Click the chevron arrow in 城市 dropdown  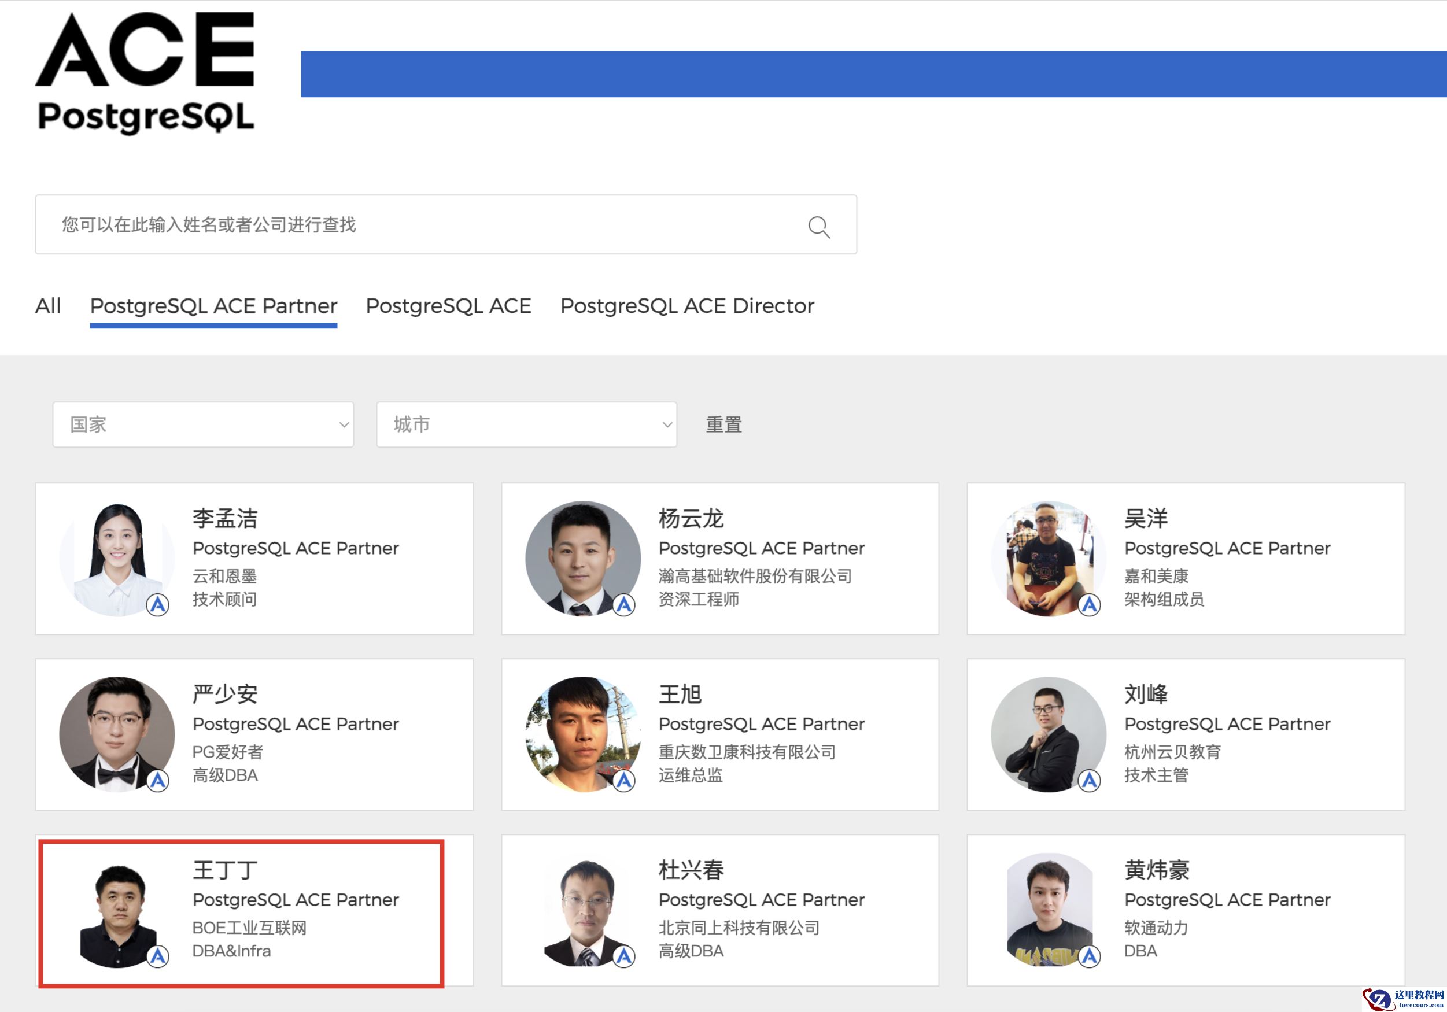click(667, 424)
